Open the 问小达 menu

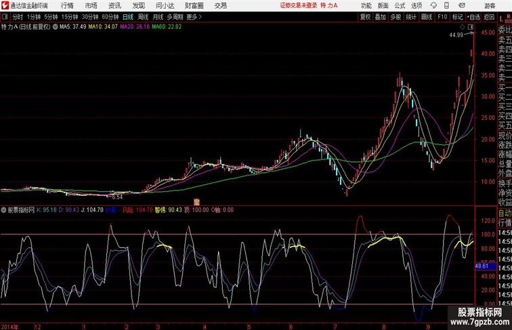(x=165, y=5)
